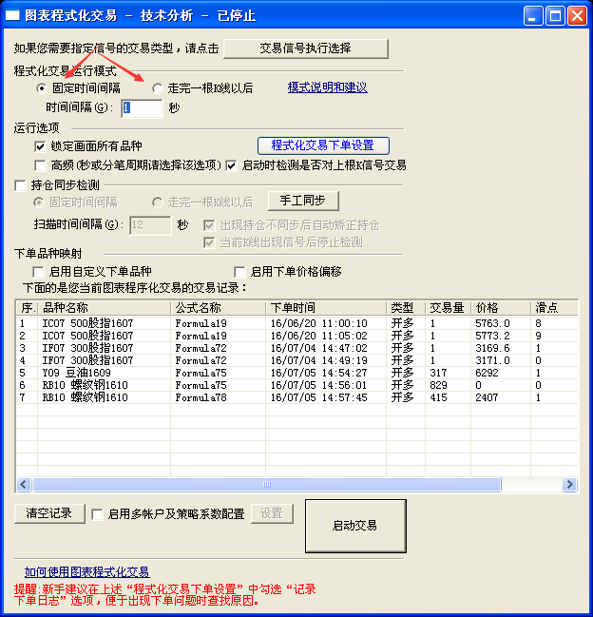Click the 时间间隔 seconds input field
Screen dimensions: 593x617
[142, 107]
